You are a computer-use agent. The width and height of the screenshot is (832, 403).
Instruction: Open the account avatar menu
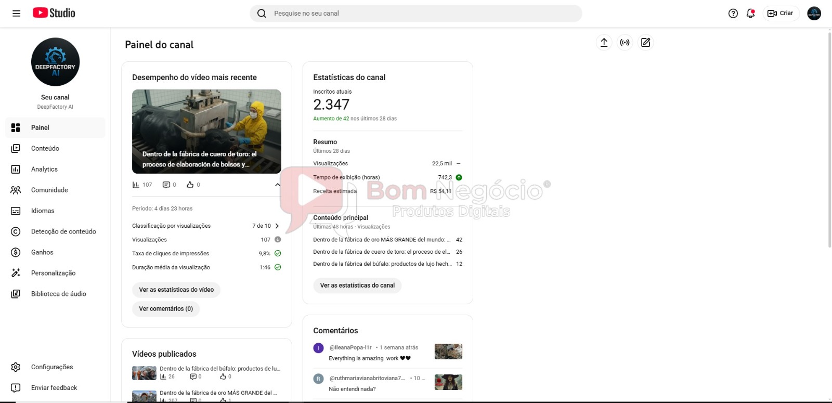814,14
